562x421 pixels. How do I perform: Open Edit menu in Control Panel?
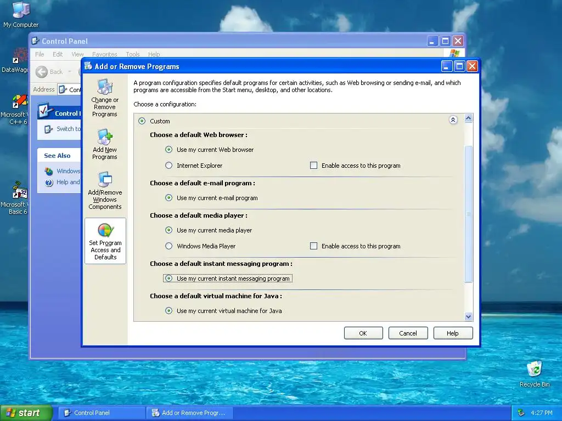click(57, 54)
